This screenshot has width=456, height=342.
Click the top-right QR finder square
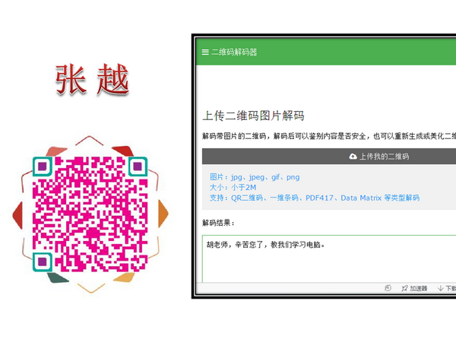138,166
